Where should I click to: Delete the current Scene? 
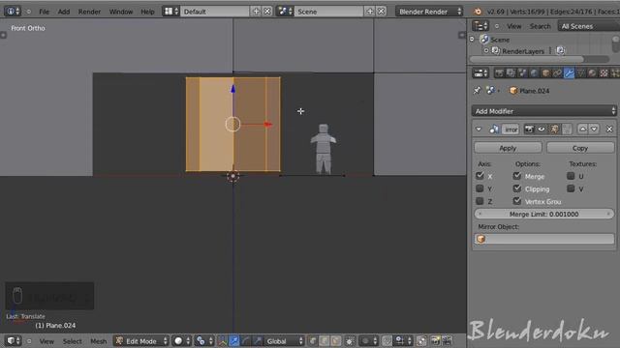coord(381,12)
